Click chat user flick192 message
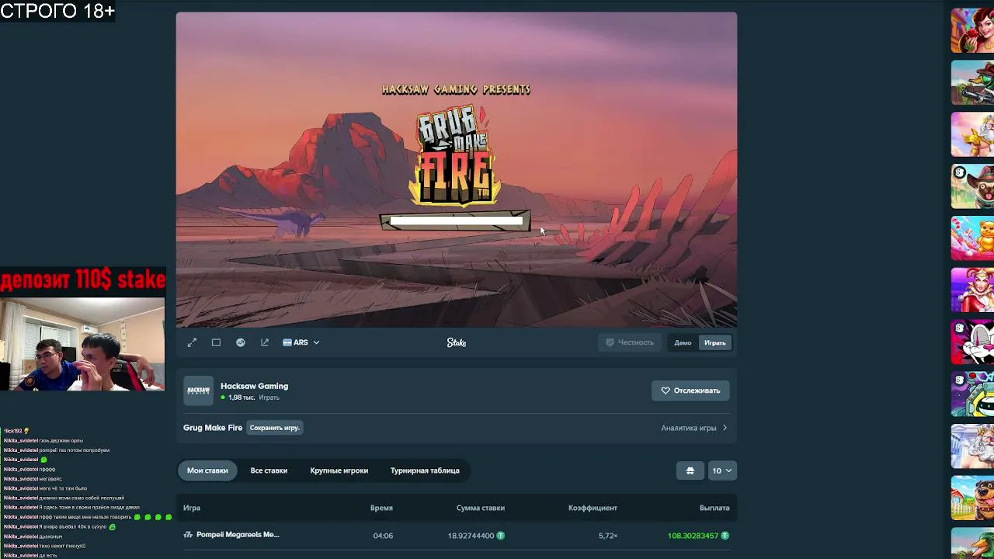994x559 pixels. pyautogui.click(x=16, y=431)
